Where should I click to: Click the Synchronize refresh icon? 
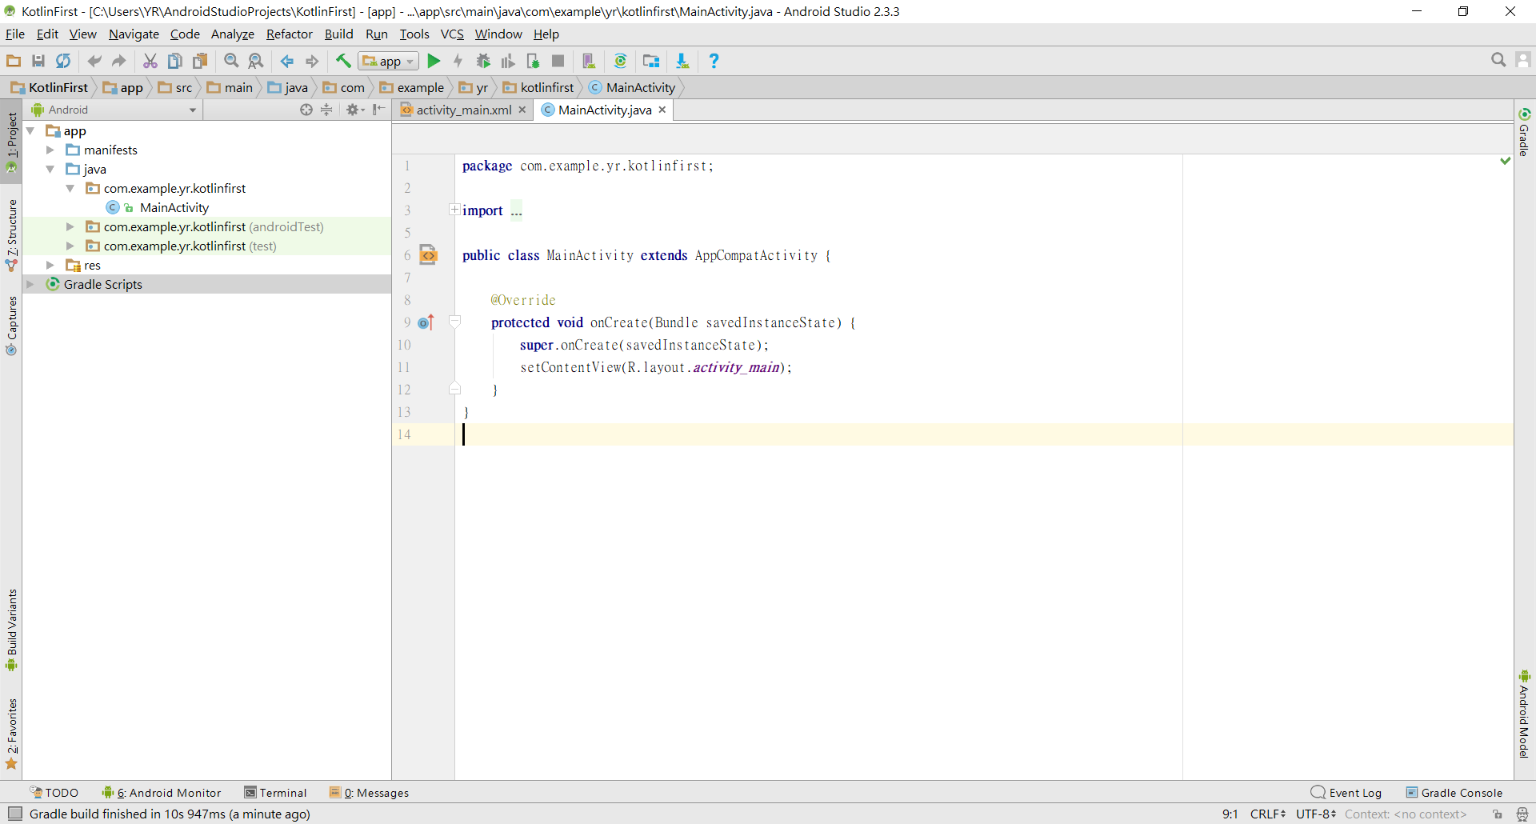point(63,61)
